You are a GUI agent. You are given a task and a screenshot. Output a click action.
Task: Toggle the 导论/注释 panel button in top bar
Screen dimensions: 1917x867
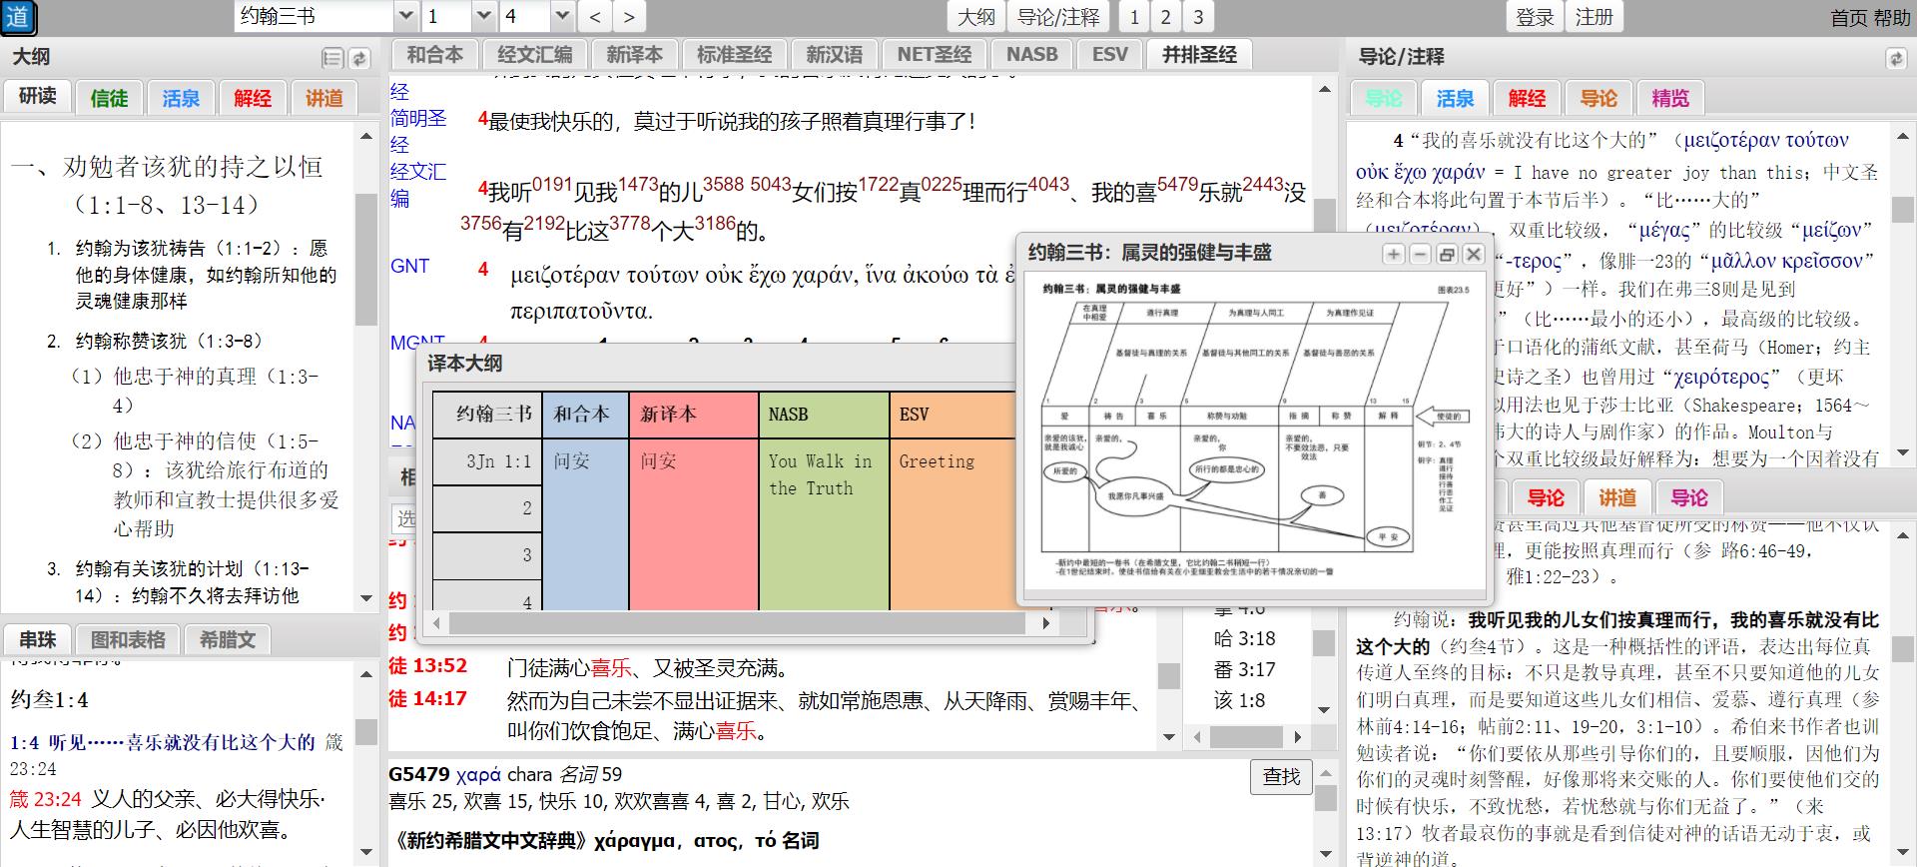pos(1057,17)
